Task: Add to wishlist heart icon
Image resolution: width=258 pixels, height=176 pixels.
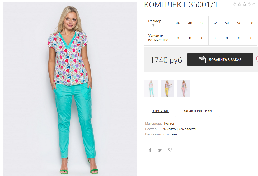Action: tap(257, 59)
